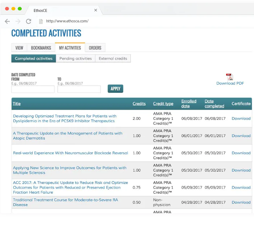
Task: Switch to the Orders tab
Action: tap(95, 48)
